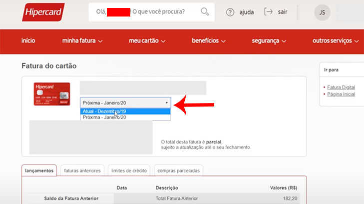
Task: Click the 'Saldo da Fatura Anterior' row label
Action: coord(71,198)
